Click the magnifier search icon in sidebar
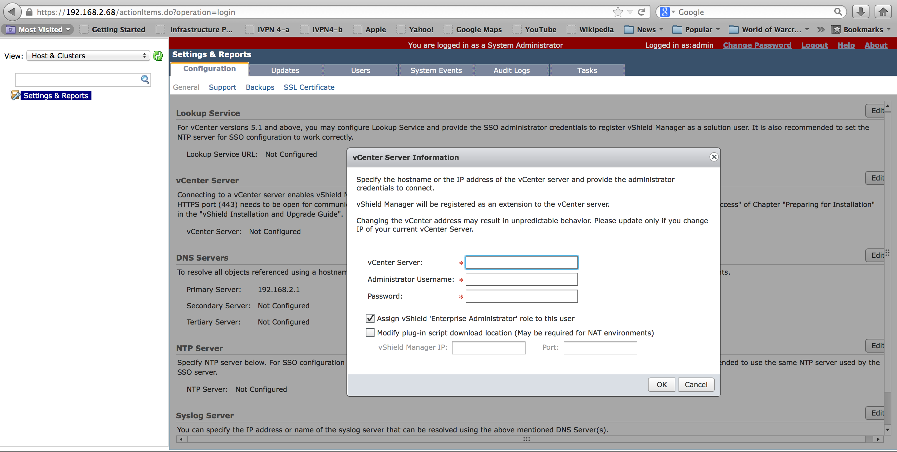The image size is (897, 452). tap(145, 79)
